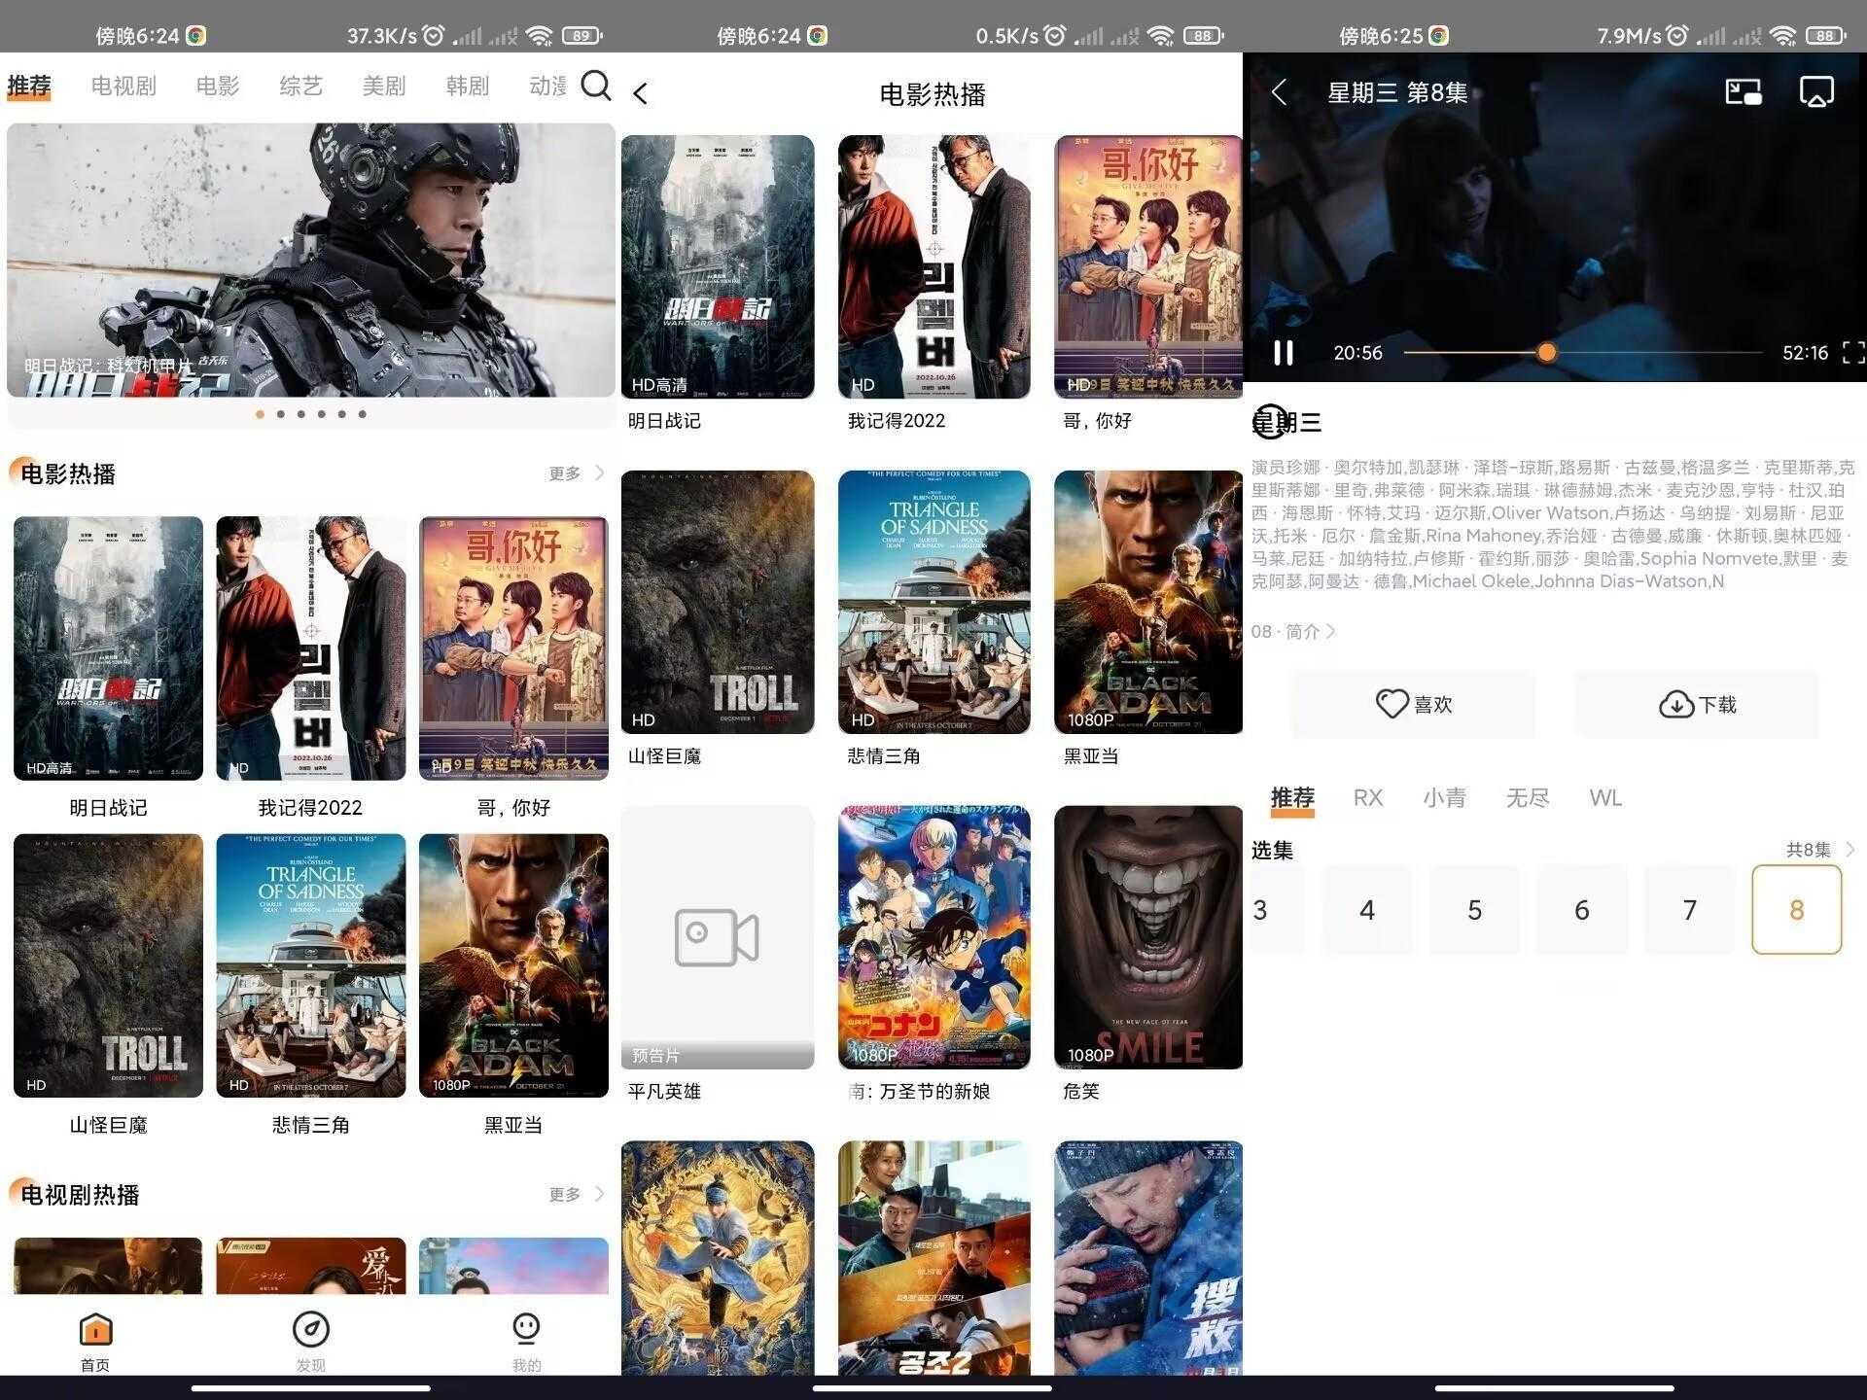Viewport: 1867px width, 1400px height.
Task: Switch to the RX source tab
Action: tap(1367, 798)
